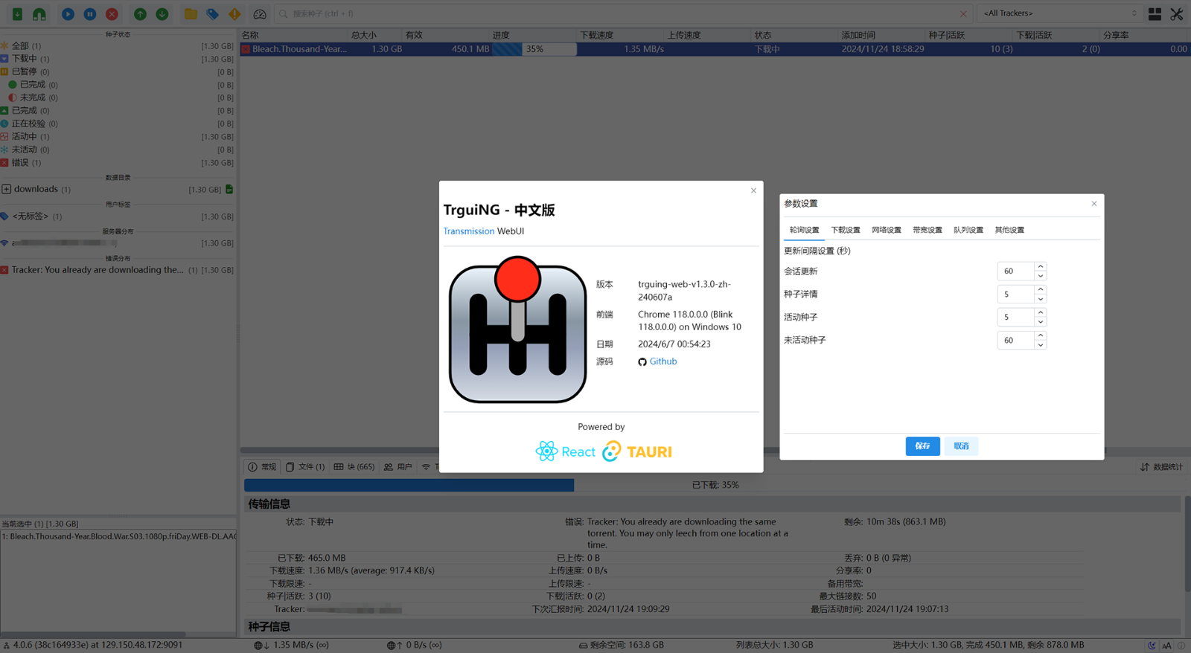Click the 未活动种子 interval field
The image size is (1191, 653).
pos(1015,341)
